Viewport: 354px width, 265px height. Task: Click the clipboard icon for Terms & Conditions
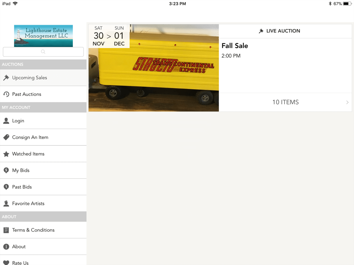(6, 230)
